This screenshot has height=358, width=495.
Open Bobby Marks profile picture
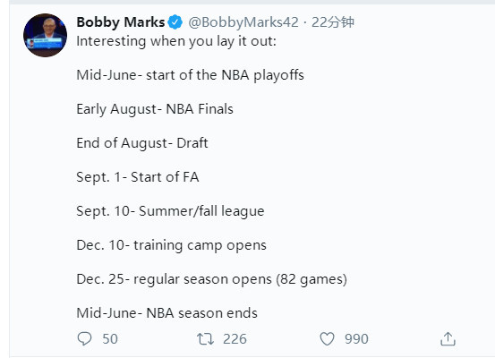coord(45,35)
